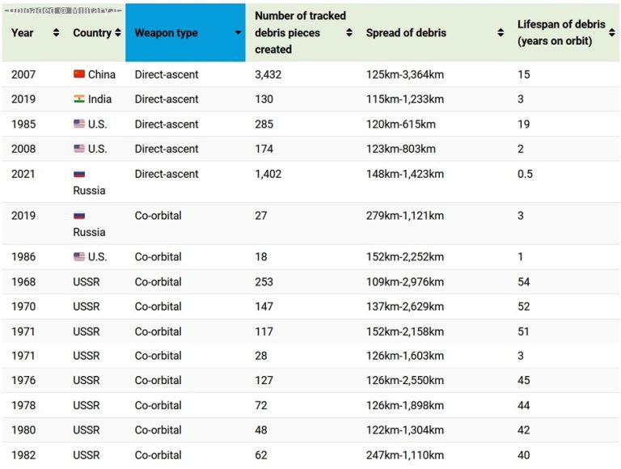Screen dimensions: 621x469
Task: Click the 2019 Russia flag icon
Action: pos(79,215)
